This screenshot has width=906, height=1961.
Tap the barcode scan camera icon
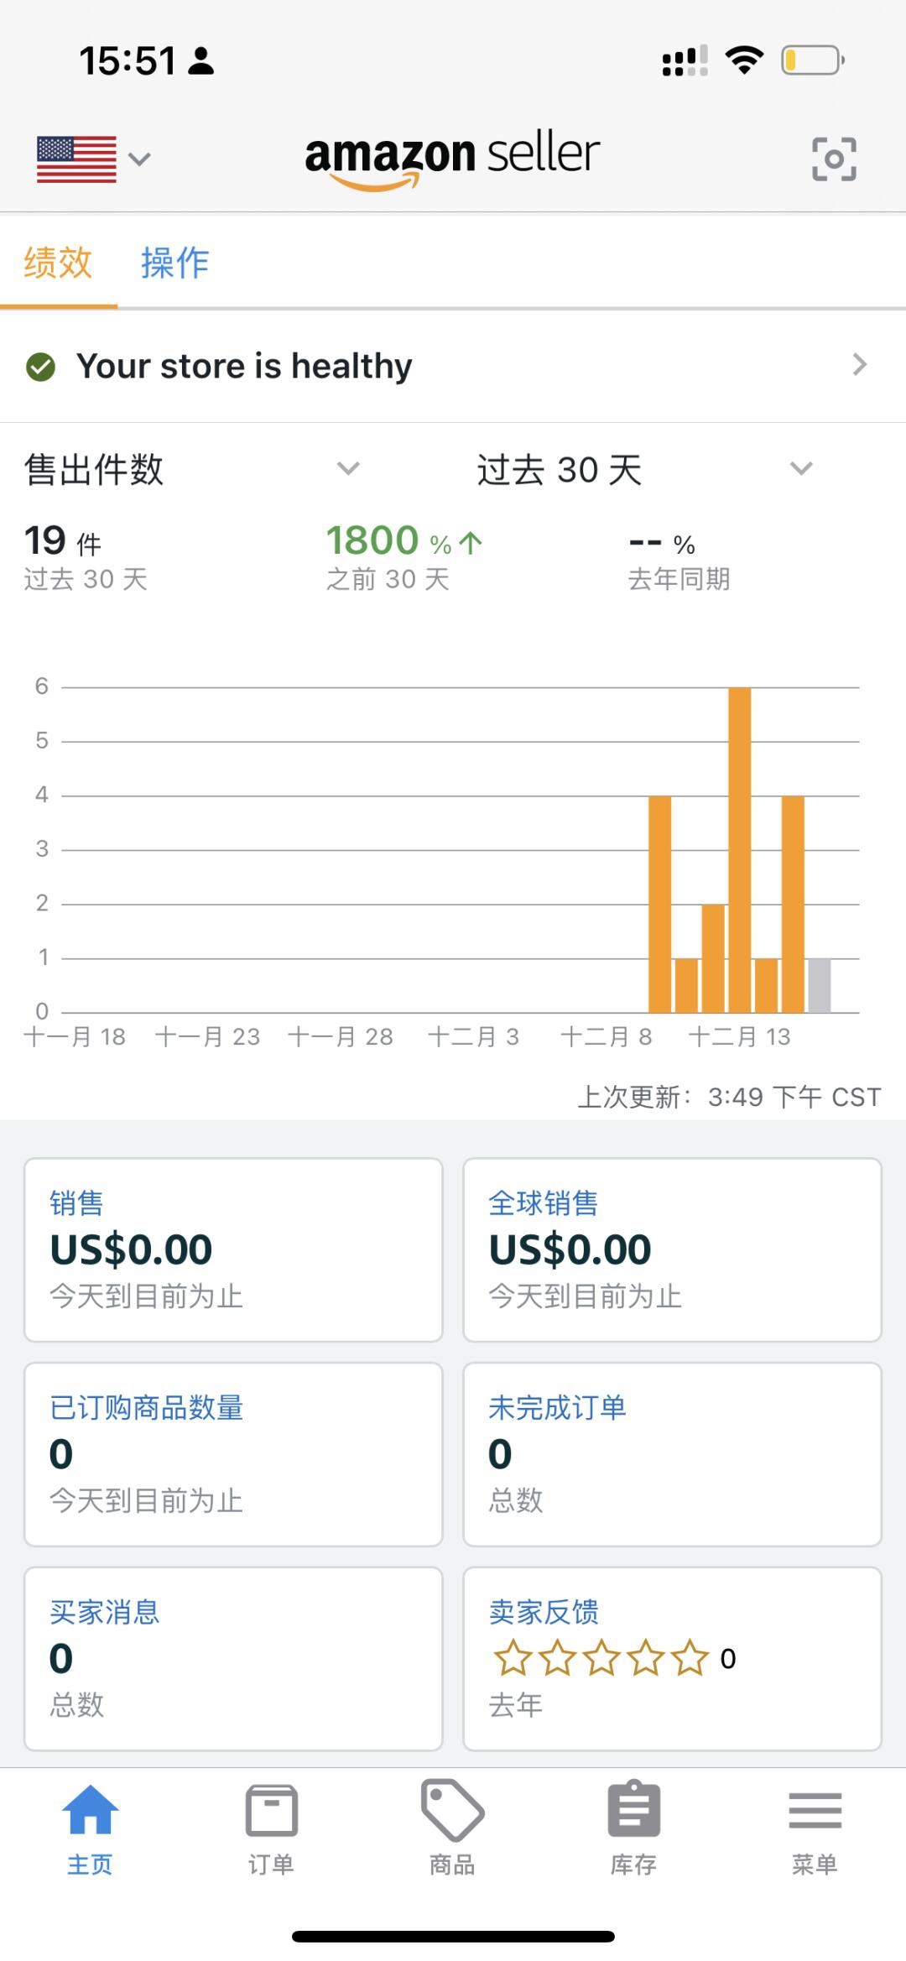pyautogui.click(x=834, y=159)
